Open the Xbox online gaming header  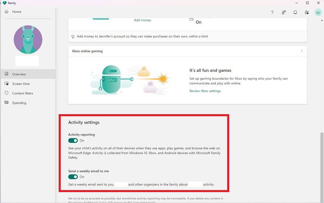188,51
